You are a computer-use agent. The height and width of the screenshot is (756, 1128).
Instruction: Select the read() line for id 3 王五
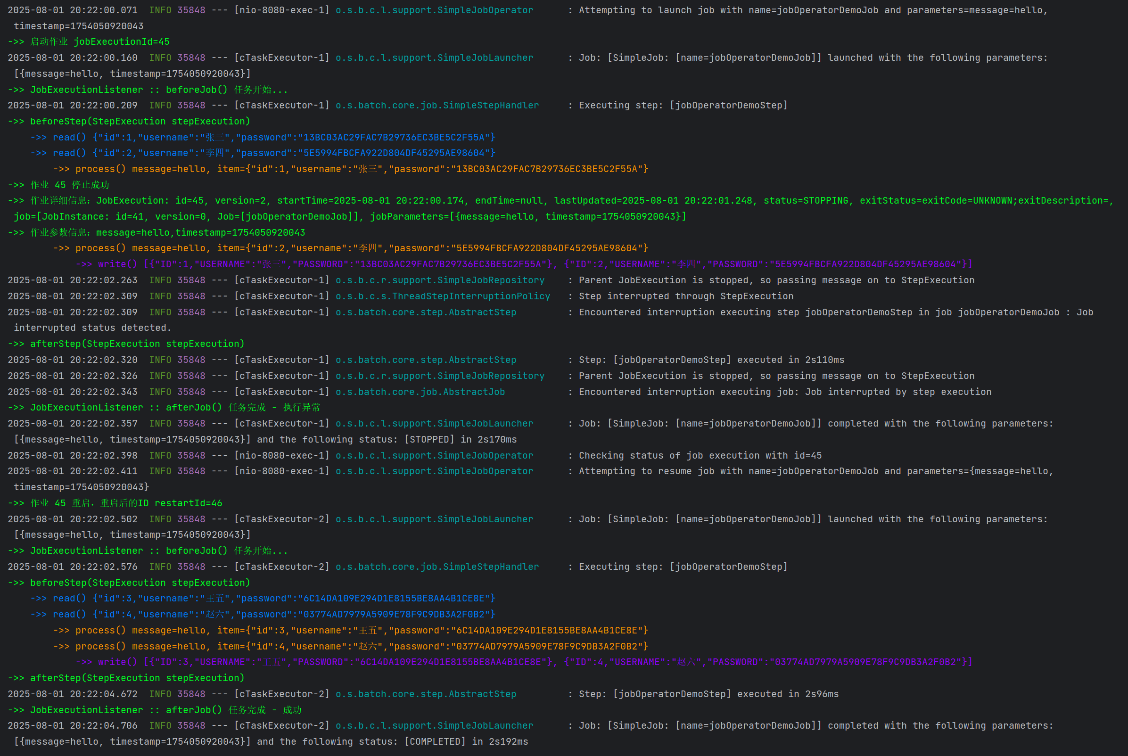point(263,598)
